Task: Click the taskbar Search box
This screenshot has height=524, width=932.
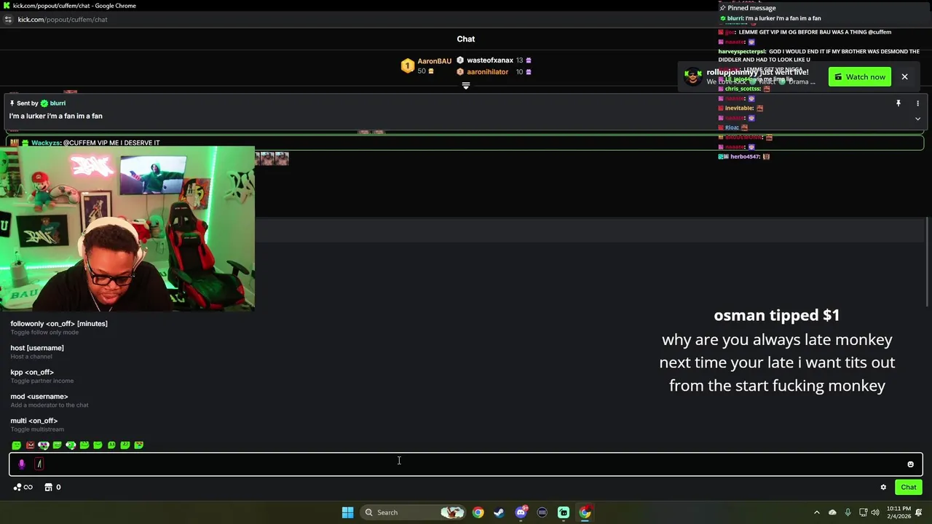Action: [x=412, y=512]
